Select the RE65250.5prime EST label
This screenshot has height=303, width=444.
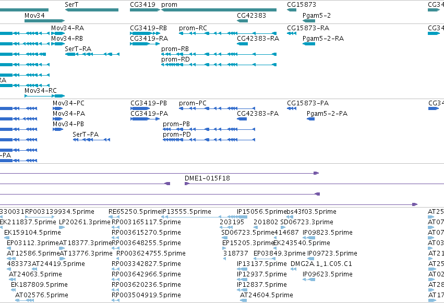pyautogui.click(x=135, y=212)
